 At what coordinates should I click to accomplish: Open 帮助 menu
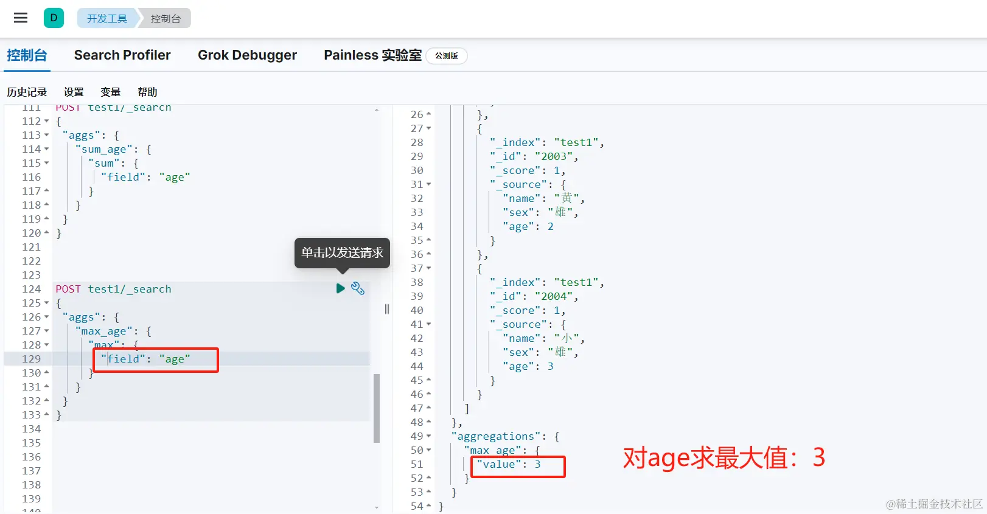[x=147, y=92]
